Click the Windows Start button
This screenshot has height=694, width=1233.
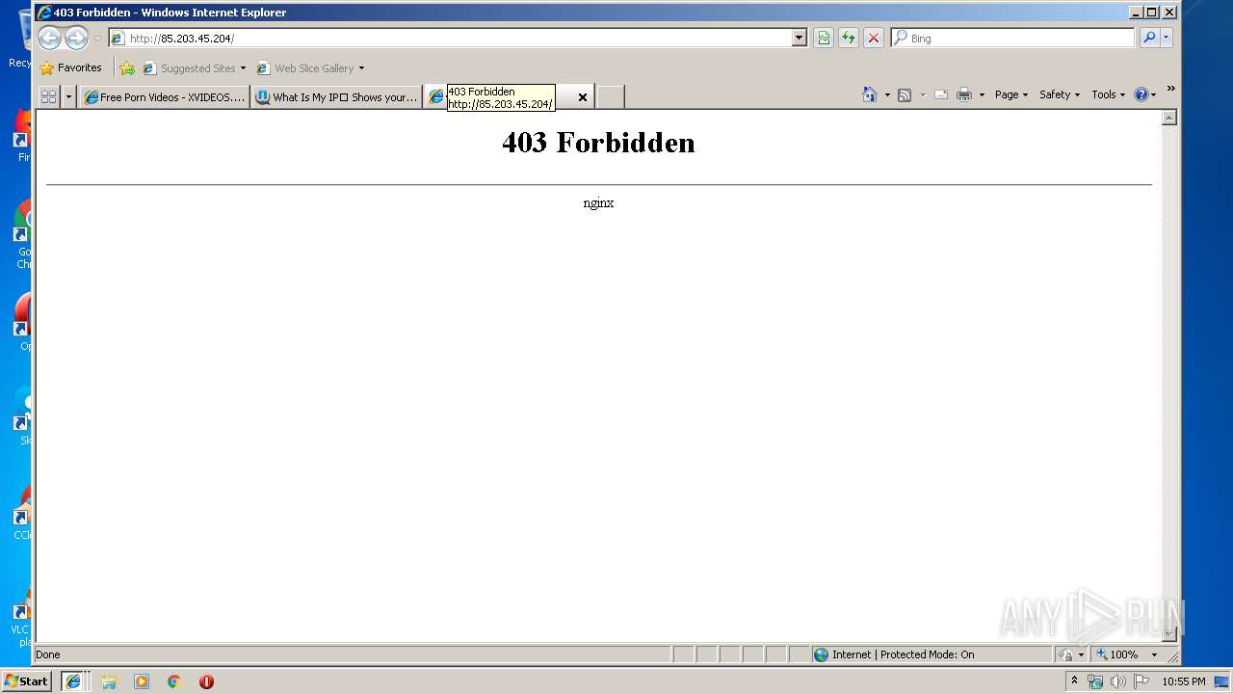(27, 681)
